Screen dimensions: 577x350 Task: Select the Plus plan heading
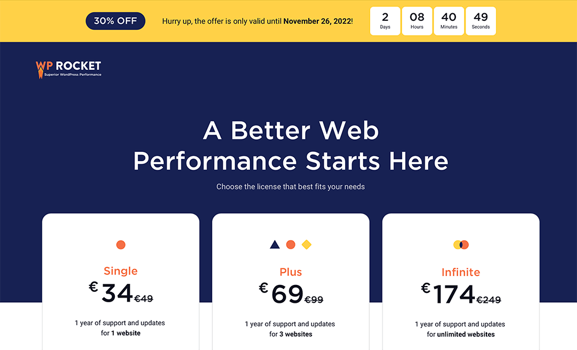[291, 272]
